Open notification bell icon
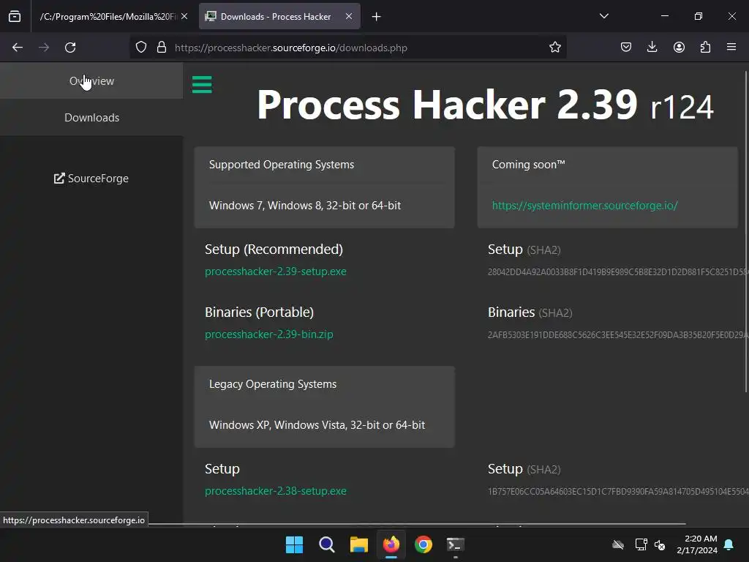The image size is (749, 562). [x=729, y=544]
